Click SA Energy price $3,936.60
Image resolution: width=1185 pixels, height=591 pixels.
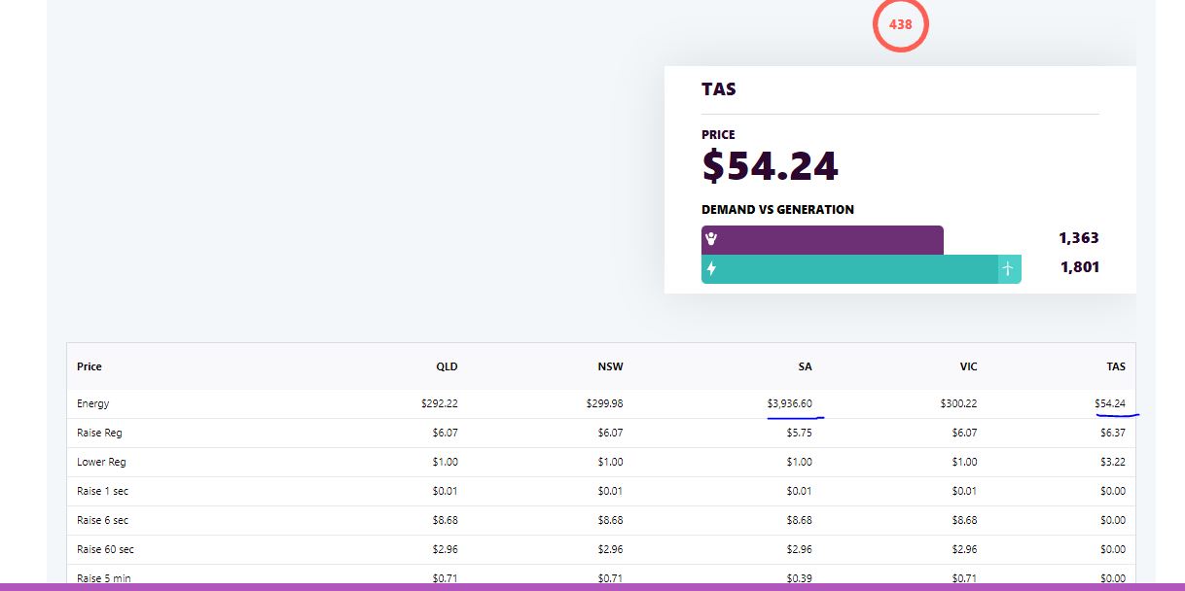(789, 403)
